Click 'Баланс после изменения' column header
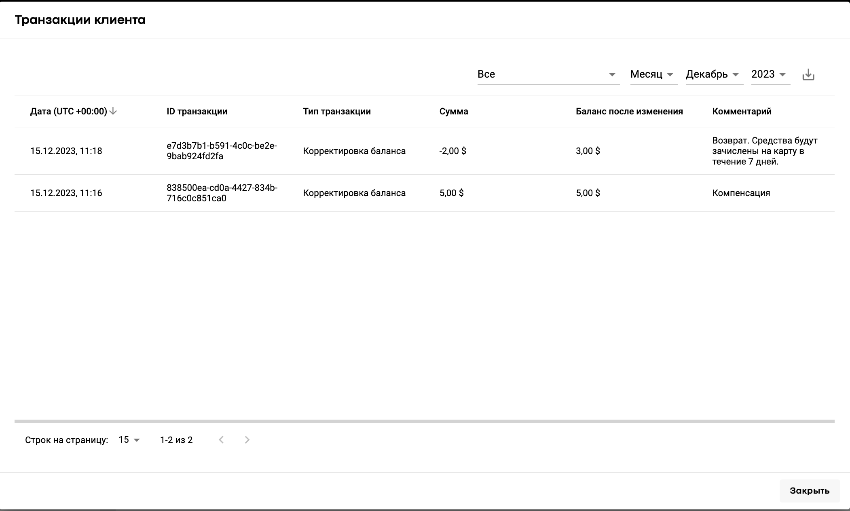This screenshot has height=511, width=850. tap(629, 112)
